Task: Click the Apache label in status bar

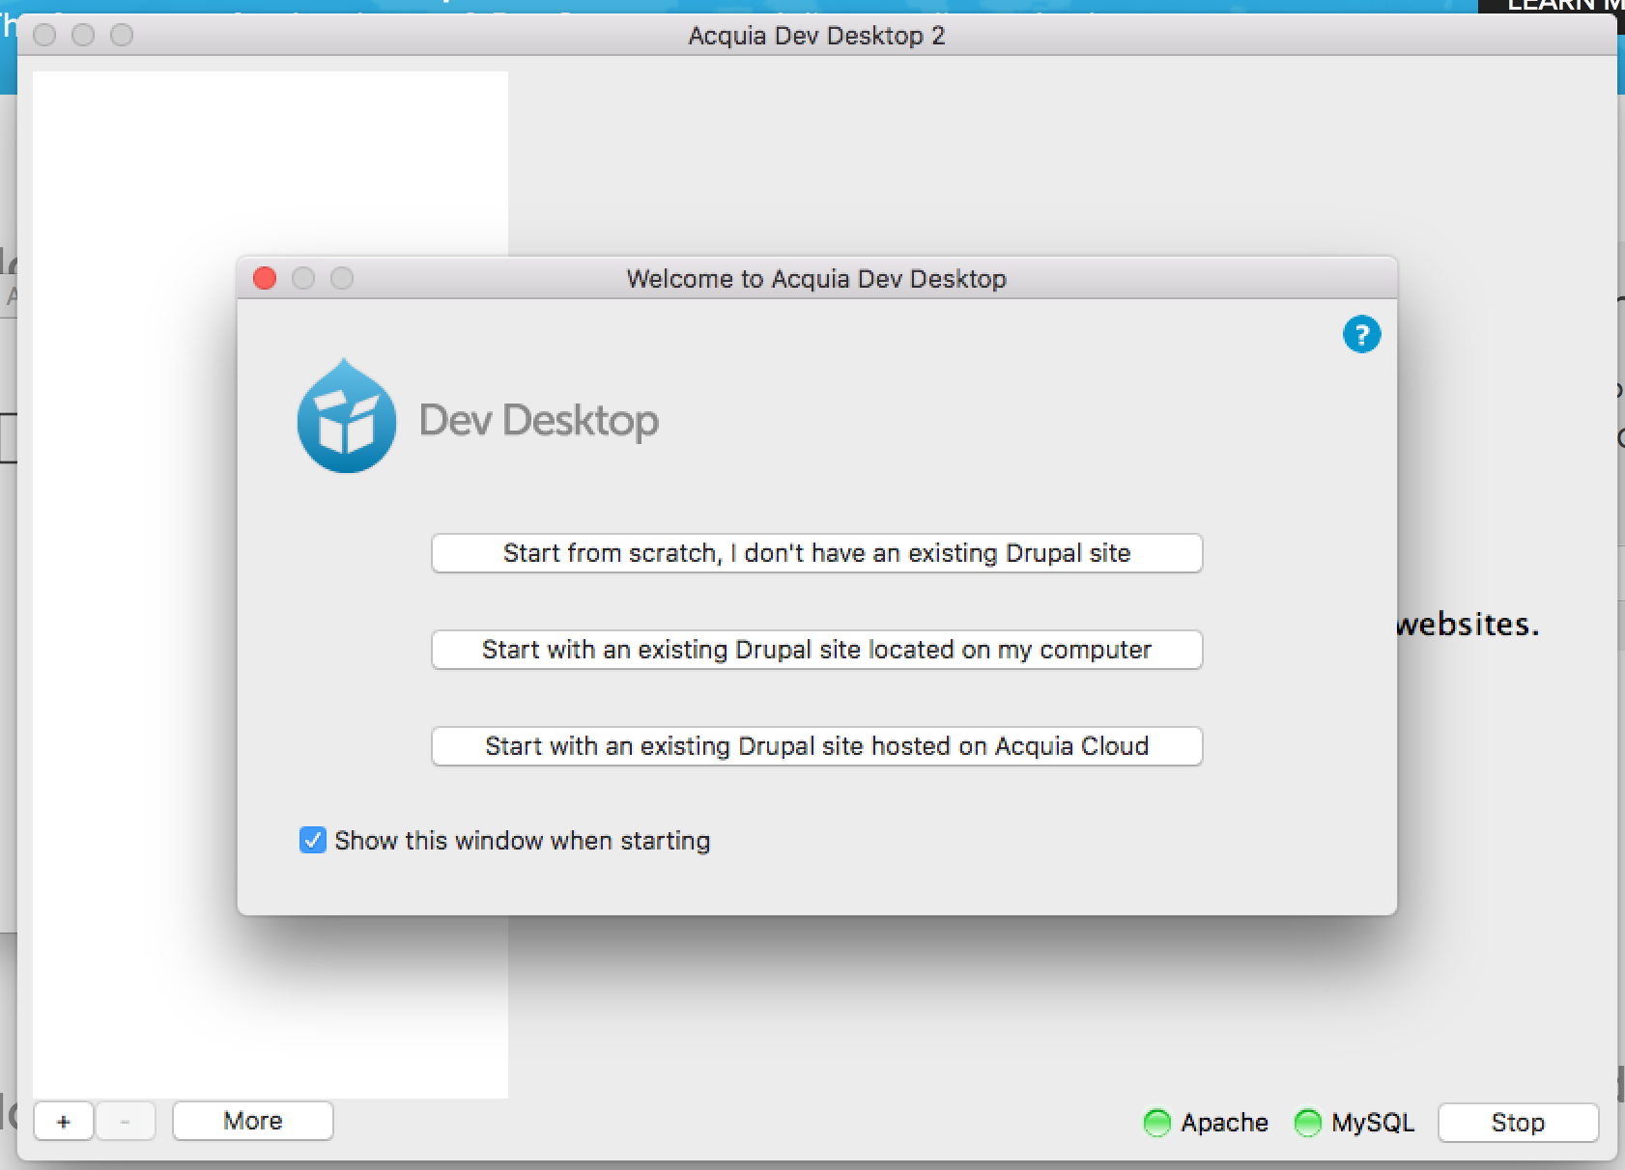Action: coord(1224,1123)
